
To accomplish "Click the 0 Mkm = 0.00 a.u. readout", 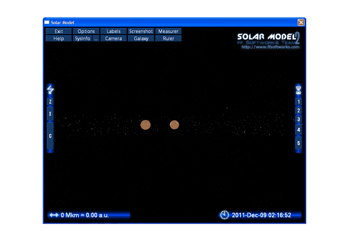I will [x=85, y=215].
